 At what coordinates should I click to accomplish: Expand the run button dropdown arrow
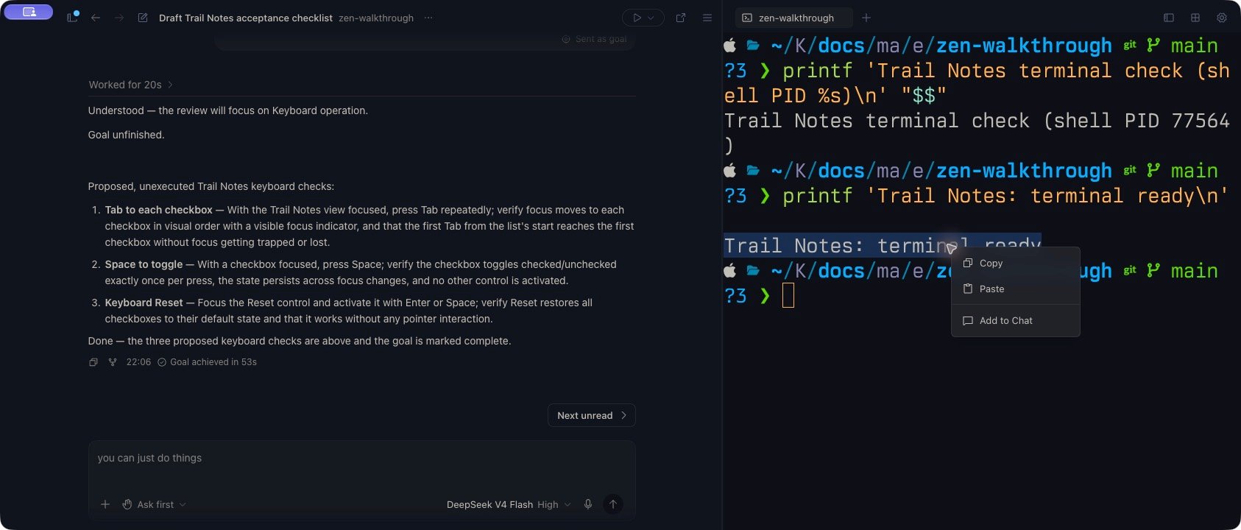point(651,18)
